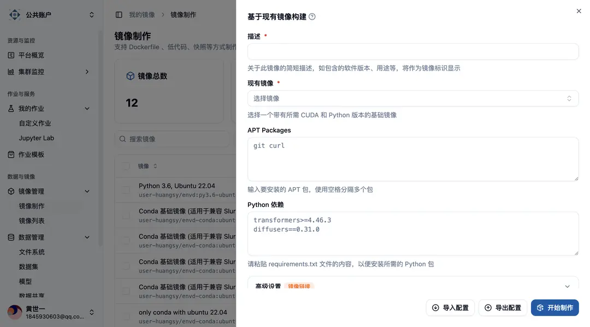Image resolution: width=590 pixels, height=327 pixels.
Task: Click the 导入配置 button
Action: pos(450,308)
